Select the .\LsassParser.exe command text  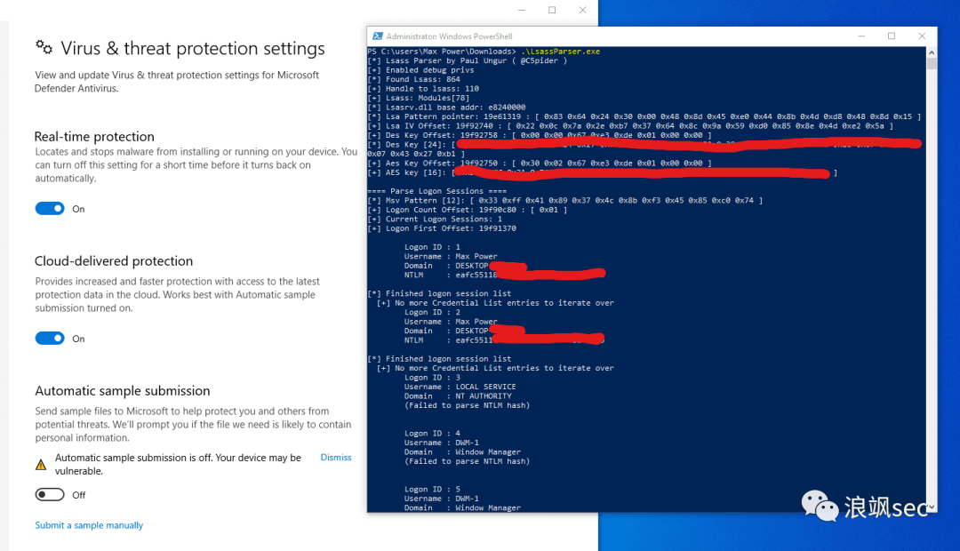(x=560, y=52)
